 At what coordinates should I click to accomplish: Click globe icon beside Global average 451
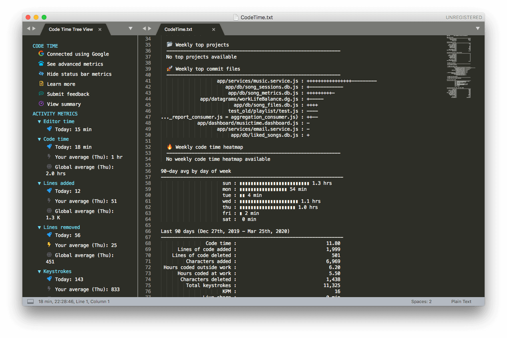[x=49, y=255]
